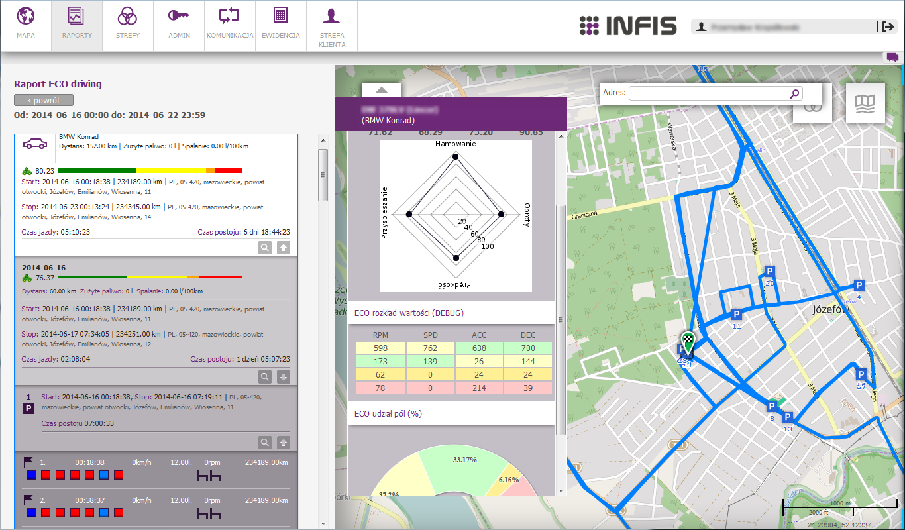The image size is (905, 530).
Task: Click the light blue square in event row 1.
Action: (104, 475)
